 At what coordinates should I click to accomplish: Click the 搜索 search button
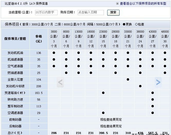click(113, 13)
